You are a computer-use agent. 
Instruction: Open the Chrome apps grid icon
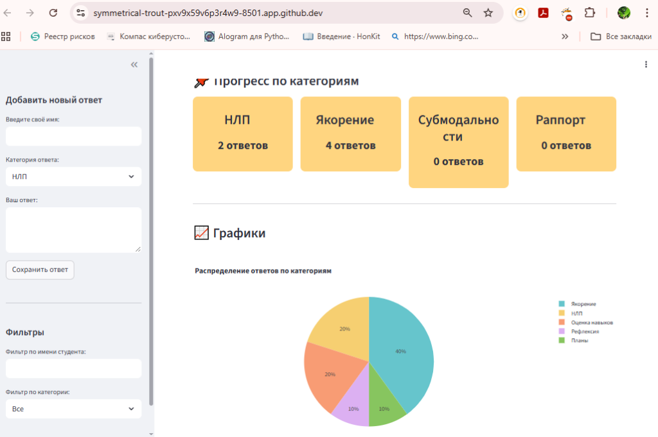(6, 37)
